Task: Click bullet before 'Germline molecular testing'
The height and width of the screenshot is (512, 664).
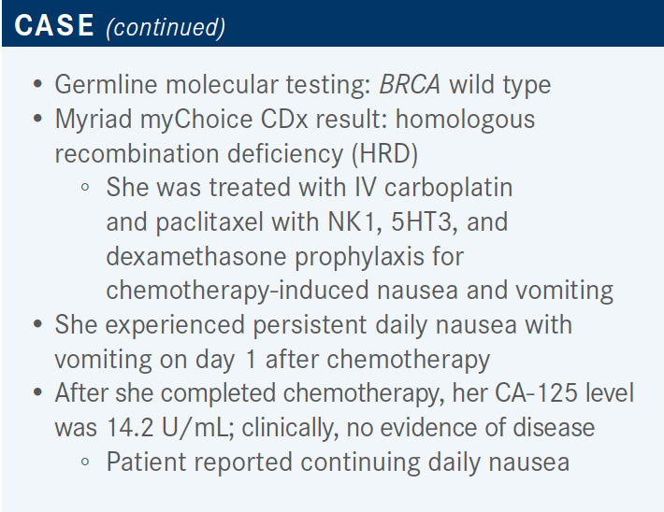Action: 37,85
